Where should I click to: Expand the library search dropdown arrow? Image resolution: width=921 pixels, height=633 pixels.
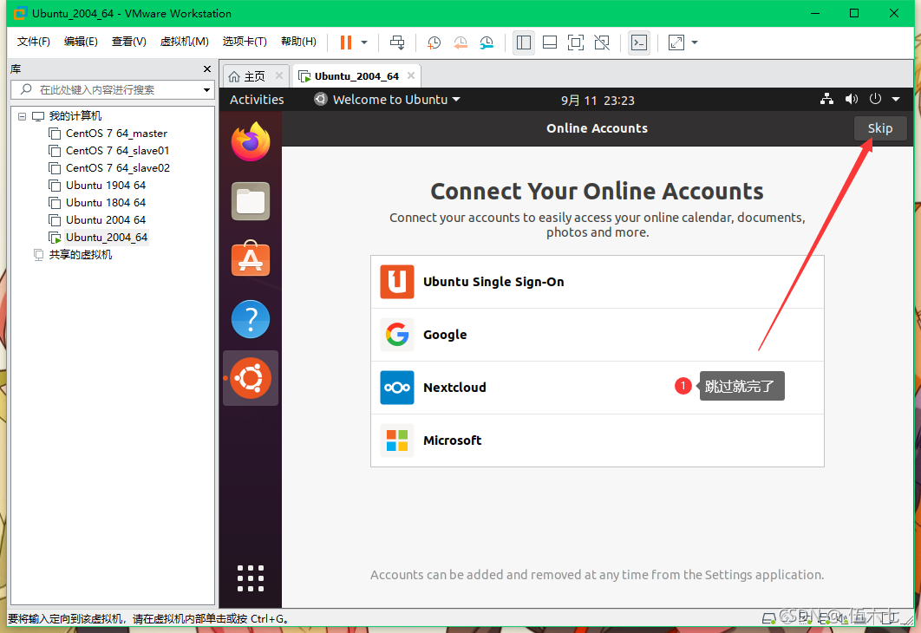click(206, 90)
